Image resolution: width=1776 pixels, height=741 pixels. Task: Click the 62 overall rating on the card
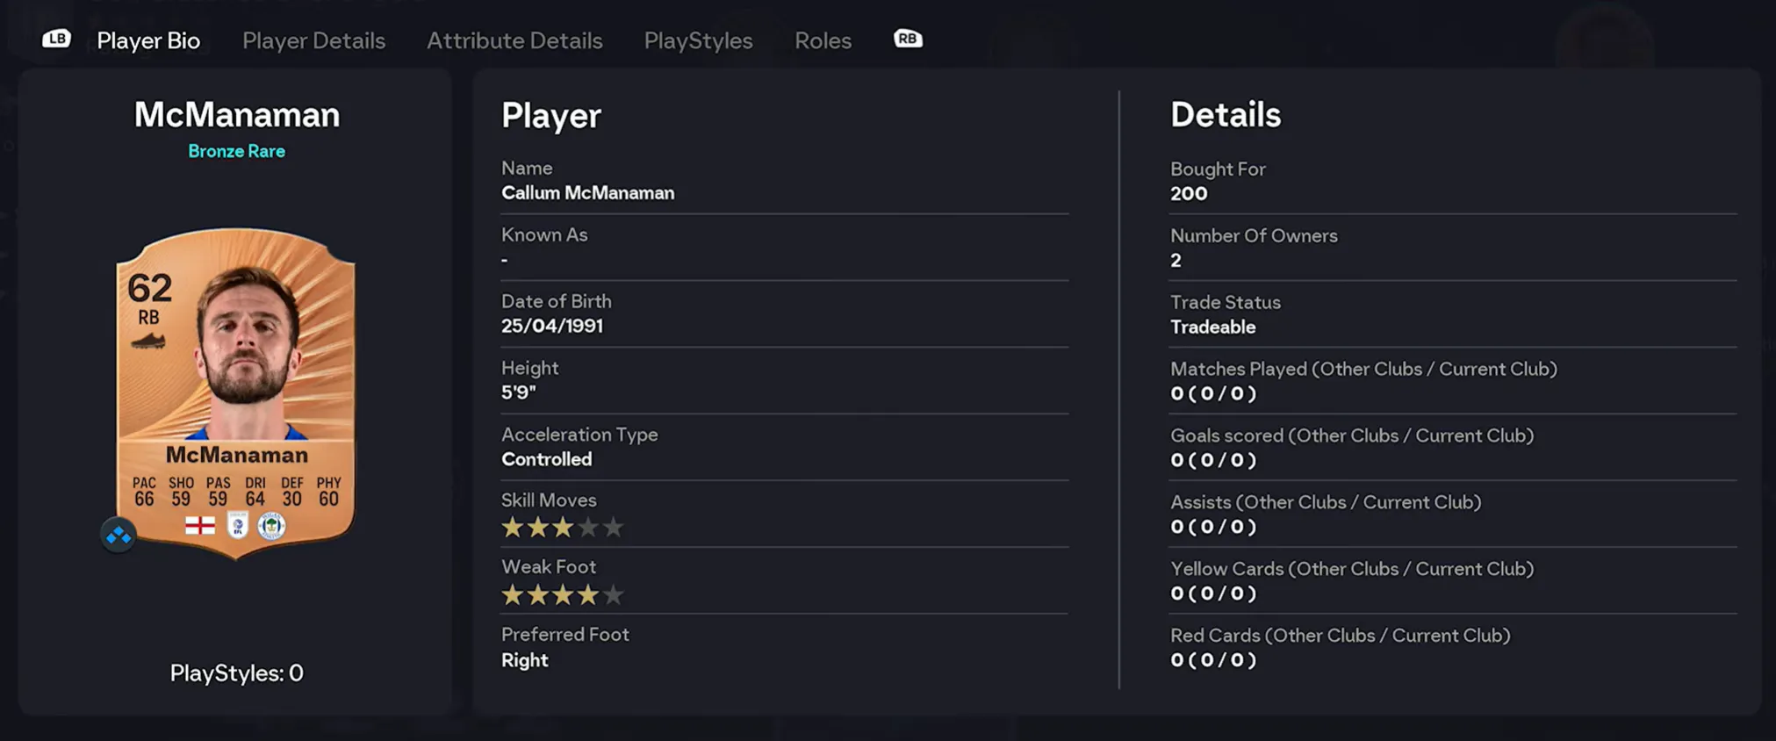(150, 288)
